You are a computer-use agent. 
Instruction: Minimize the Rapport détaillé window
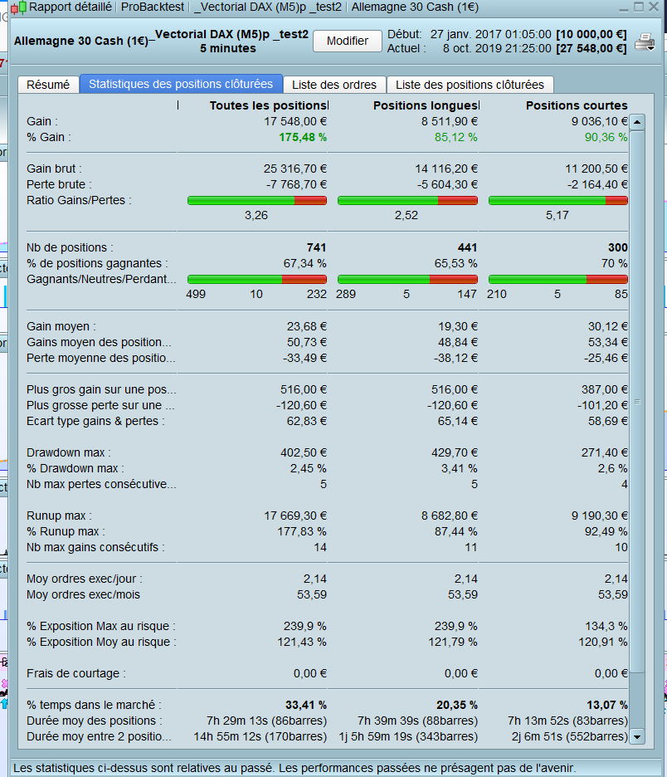click(624, 8)
